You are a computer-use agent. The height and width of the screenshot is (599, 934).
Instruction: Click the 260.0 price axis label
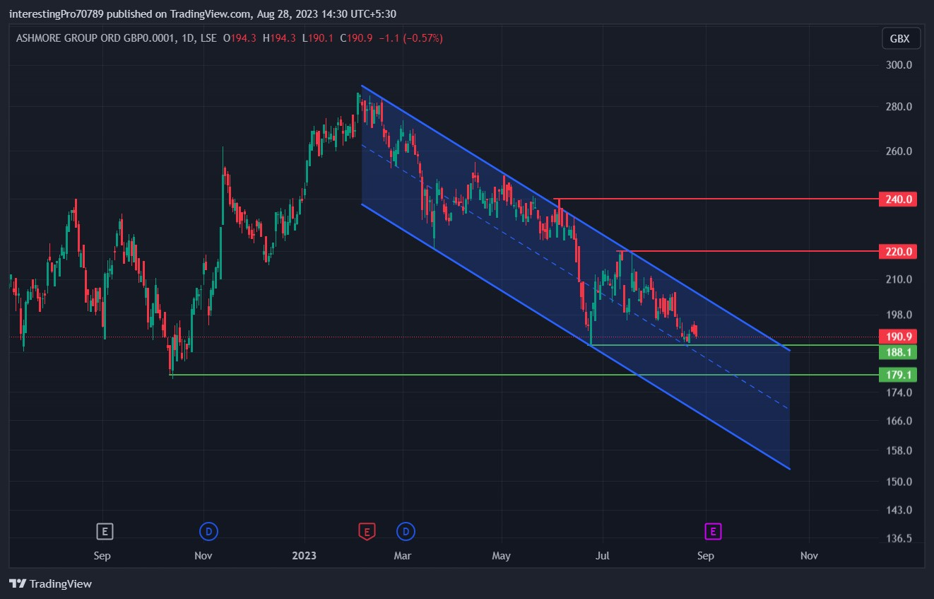[899, 151]
